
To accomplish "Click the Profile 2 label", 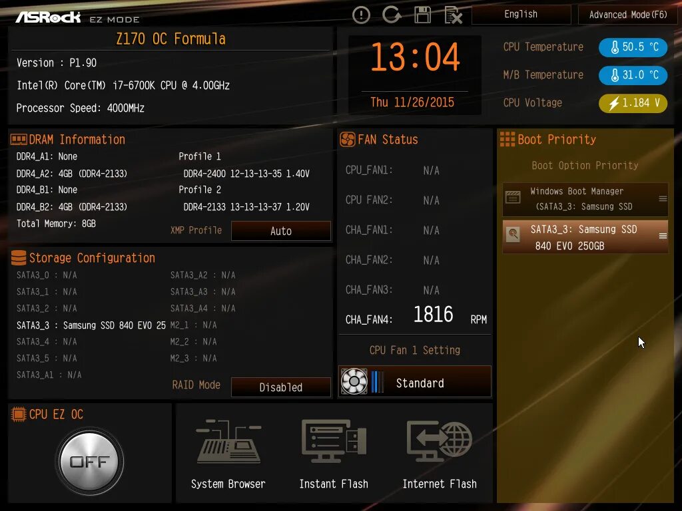I will (x=200, y=190).
